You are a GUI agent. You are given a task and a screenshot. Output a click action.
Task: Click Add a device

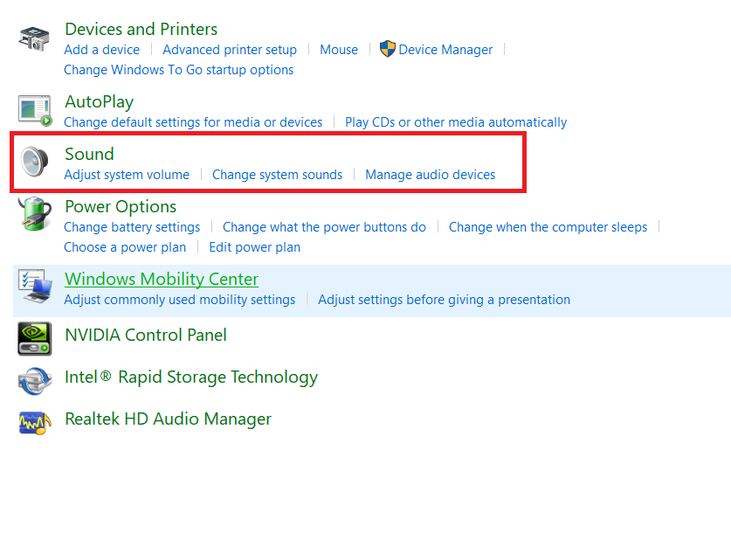101,50
